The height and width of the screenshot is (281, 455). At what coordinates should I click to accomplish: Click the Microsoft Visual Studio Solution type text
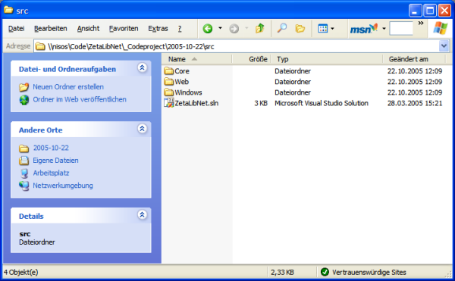[322, 103]
